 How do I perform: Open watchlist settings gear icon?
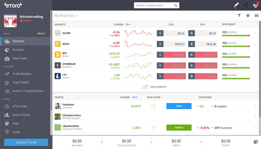pos(248,15)
